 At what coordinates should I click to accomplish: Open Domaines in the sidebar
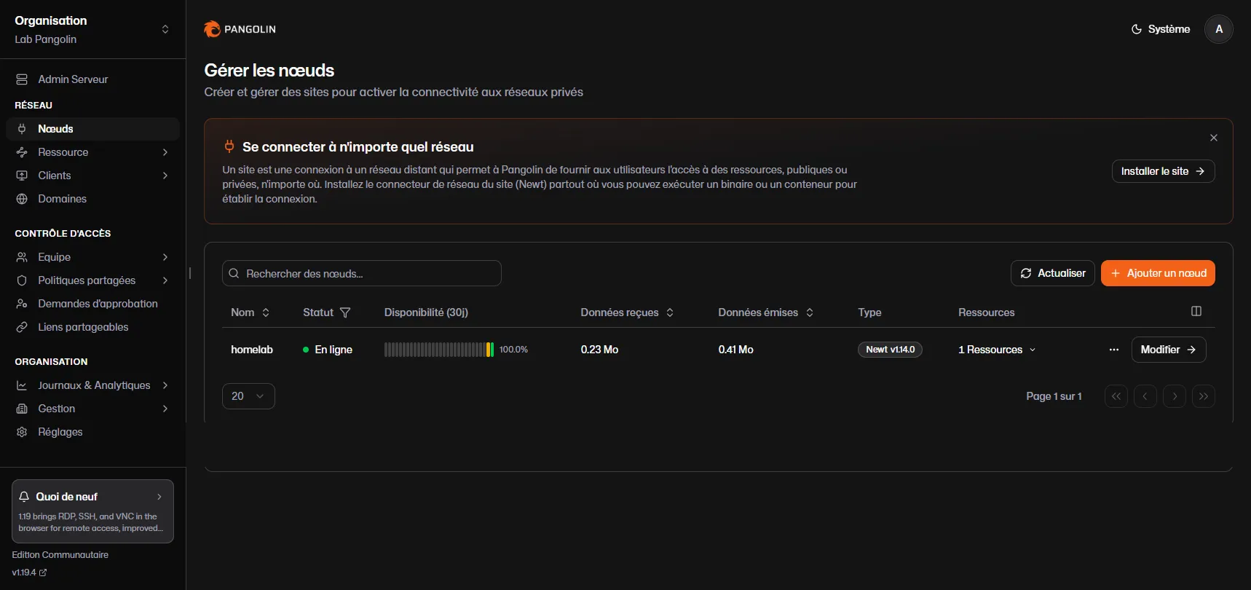[92, 199]
